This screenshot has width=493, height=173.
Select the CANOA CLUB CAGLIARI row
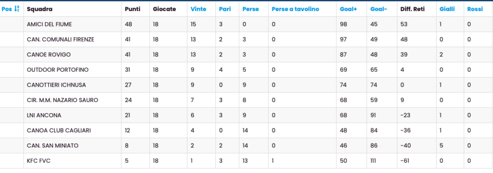(x=246, y=130)
